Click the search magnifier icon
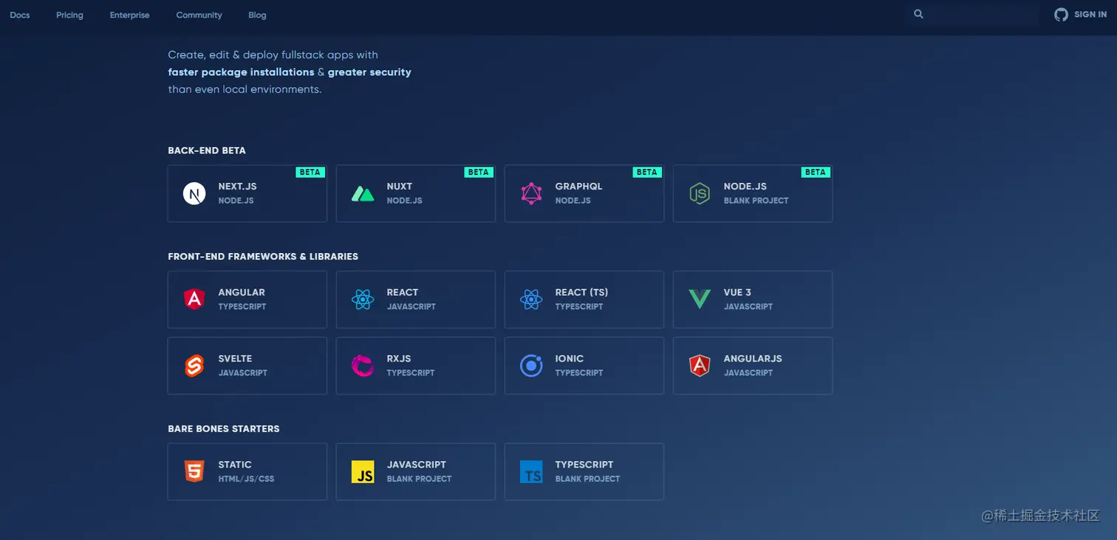 (x=918, y=14)
